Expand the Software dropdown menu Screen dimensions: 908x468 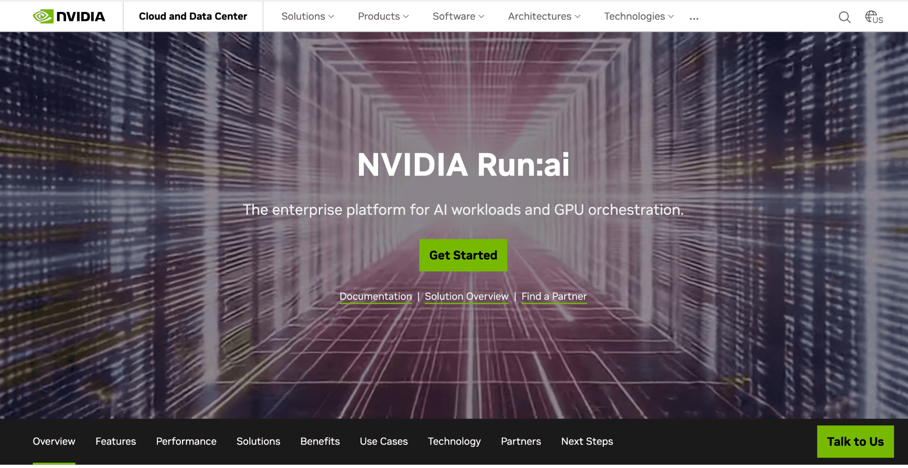(458, 16)
